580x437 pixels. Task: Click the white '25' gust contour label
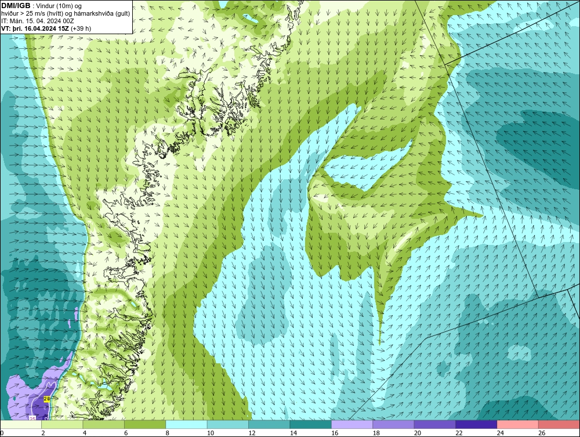click(32, 418)
